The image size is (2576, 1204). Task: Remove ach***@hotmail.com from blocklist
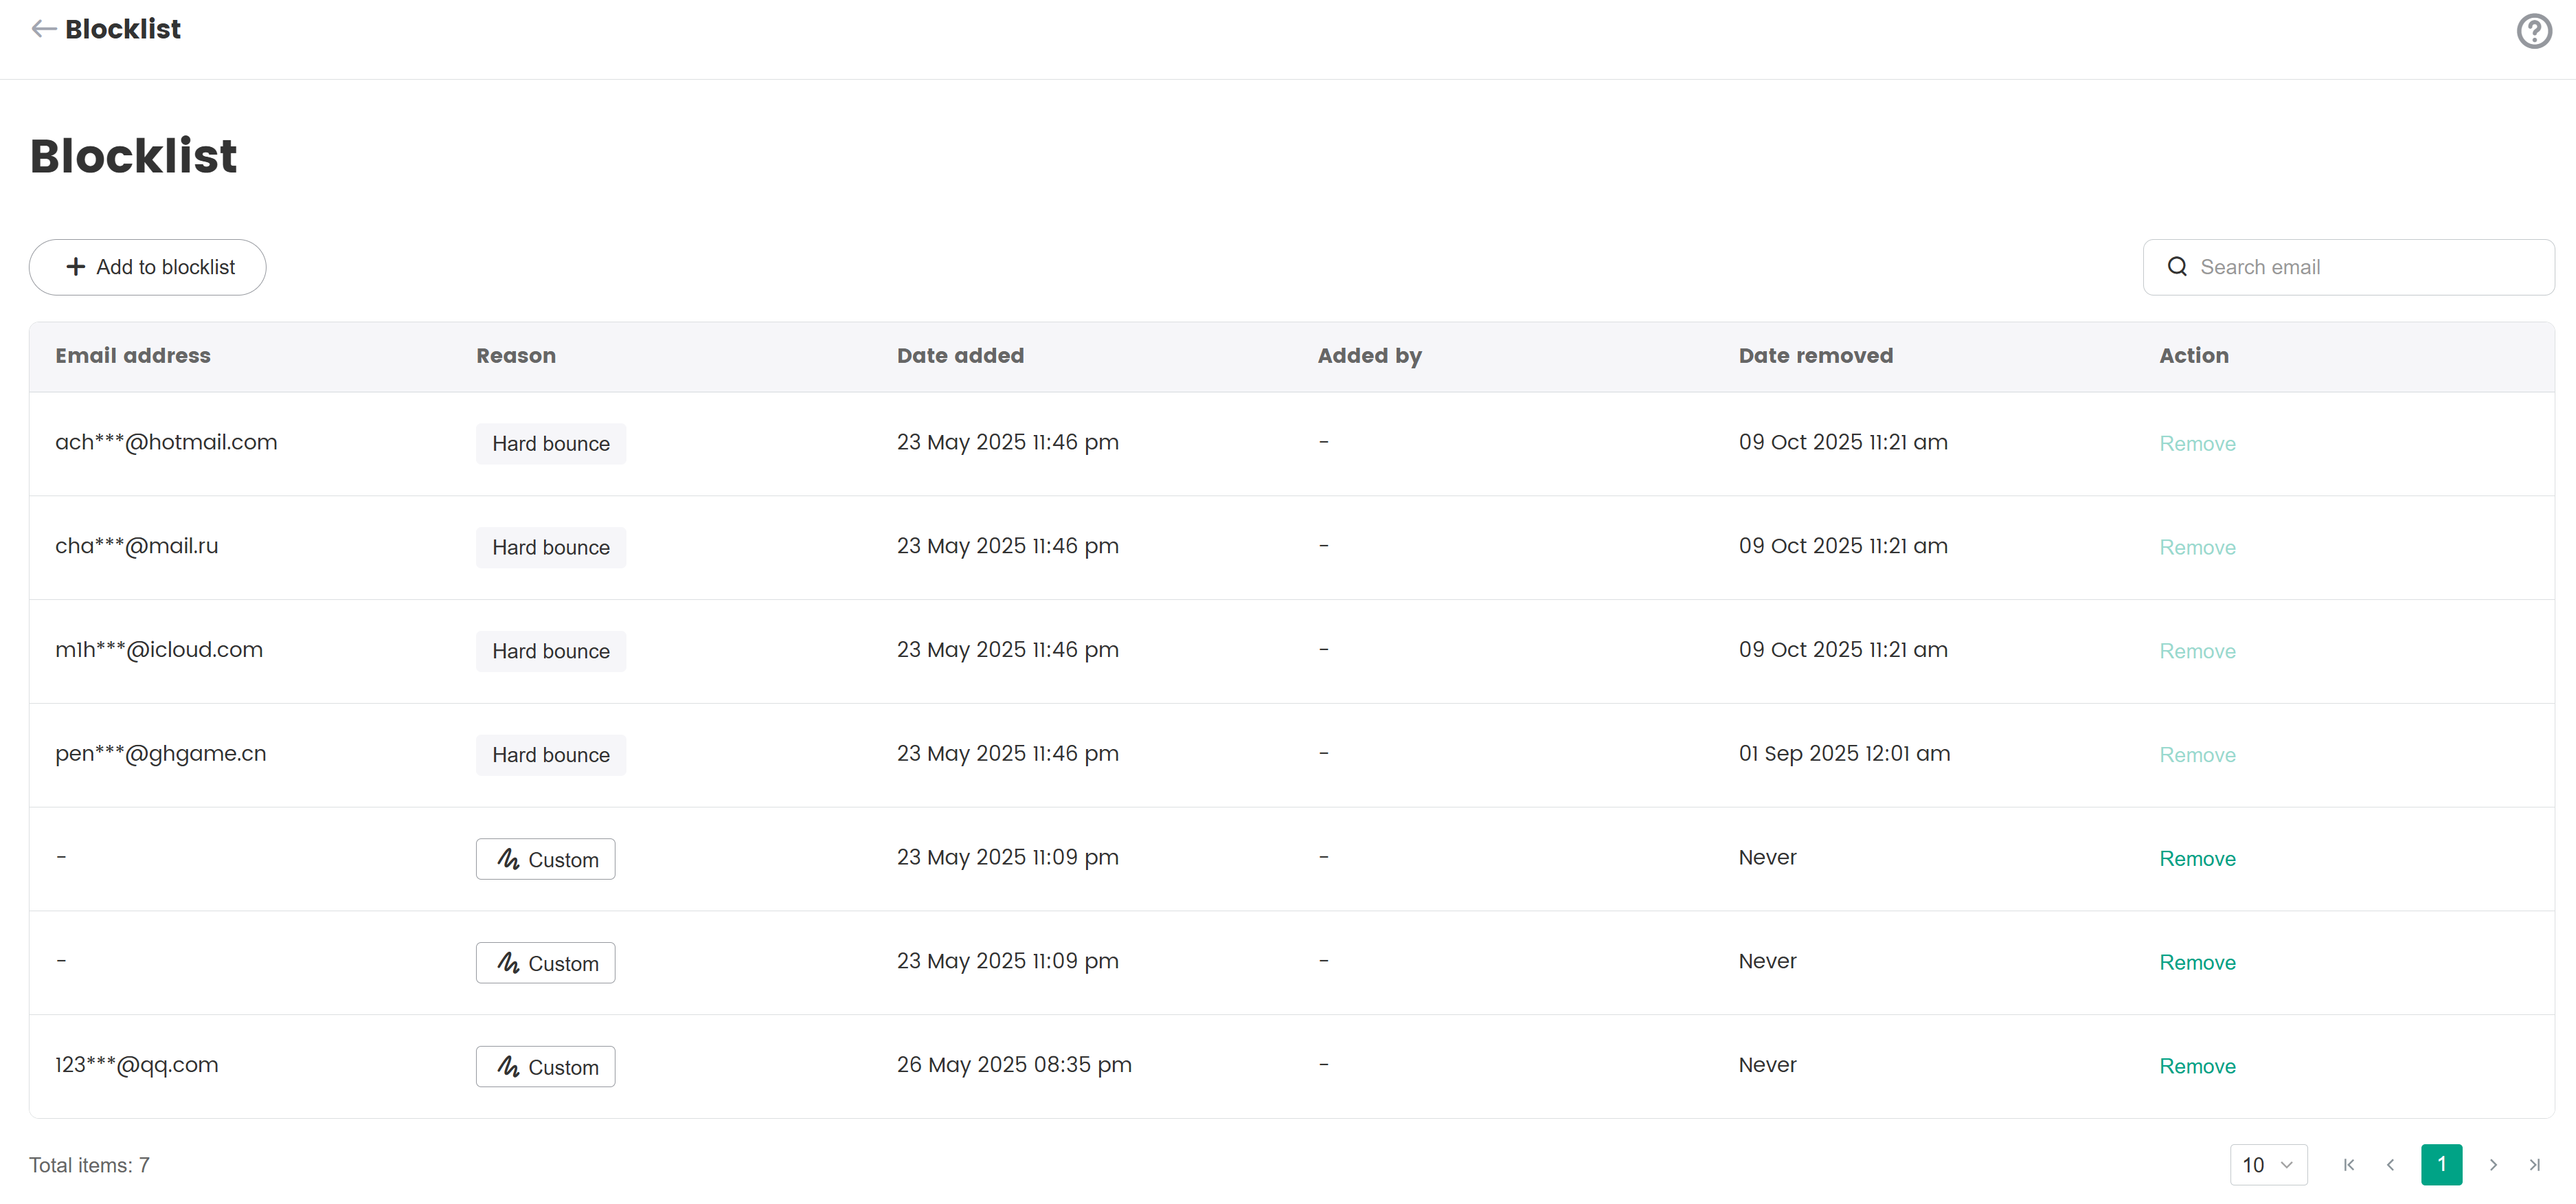[2196, 444]
